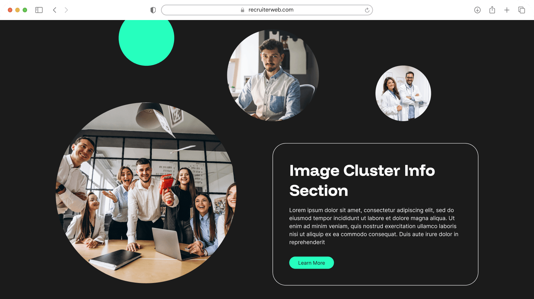Close the window with the red button

pos(10,10)
